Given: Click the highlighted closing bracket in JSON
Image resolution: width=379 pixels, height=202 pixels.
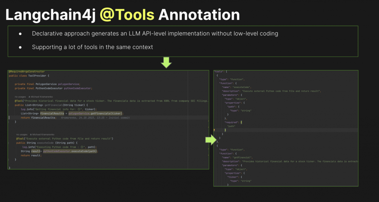Looking at the screenshot, I should (x=225, y=130).
